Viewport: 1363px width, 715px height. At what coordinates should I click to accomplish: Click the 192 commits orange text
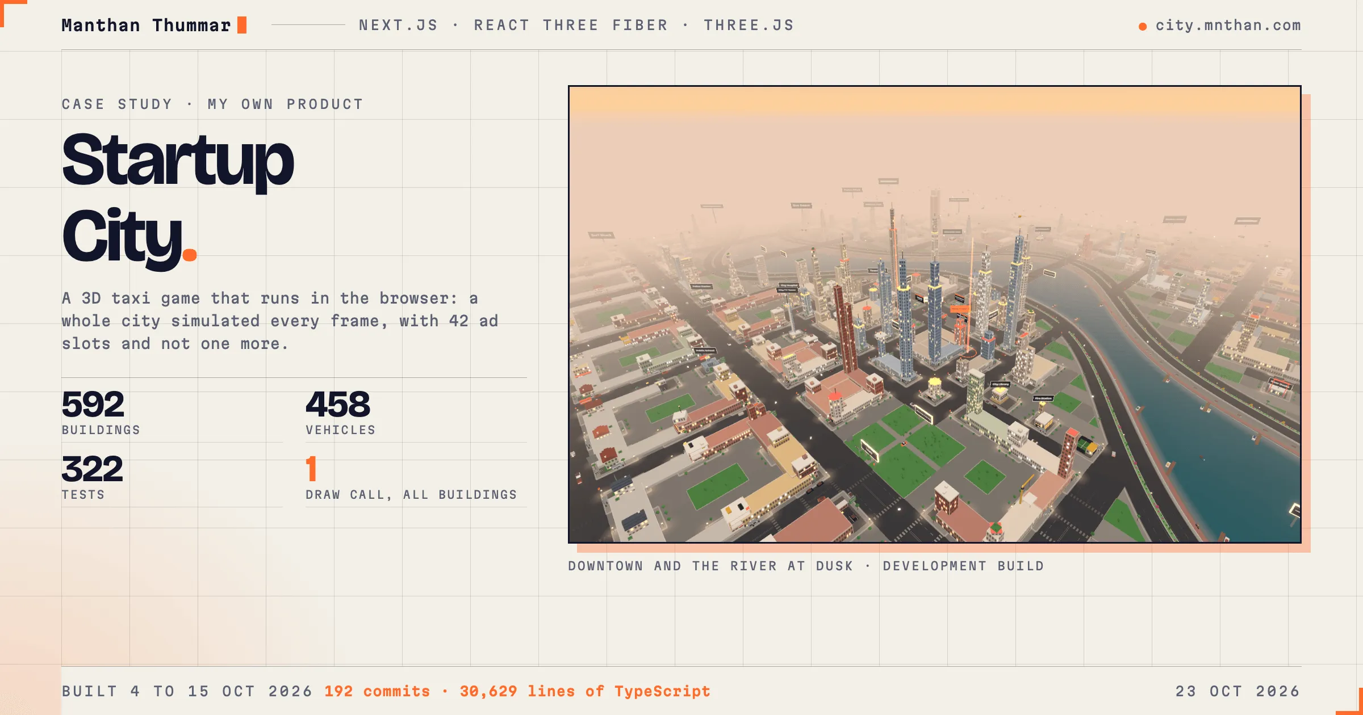377,691
